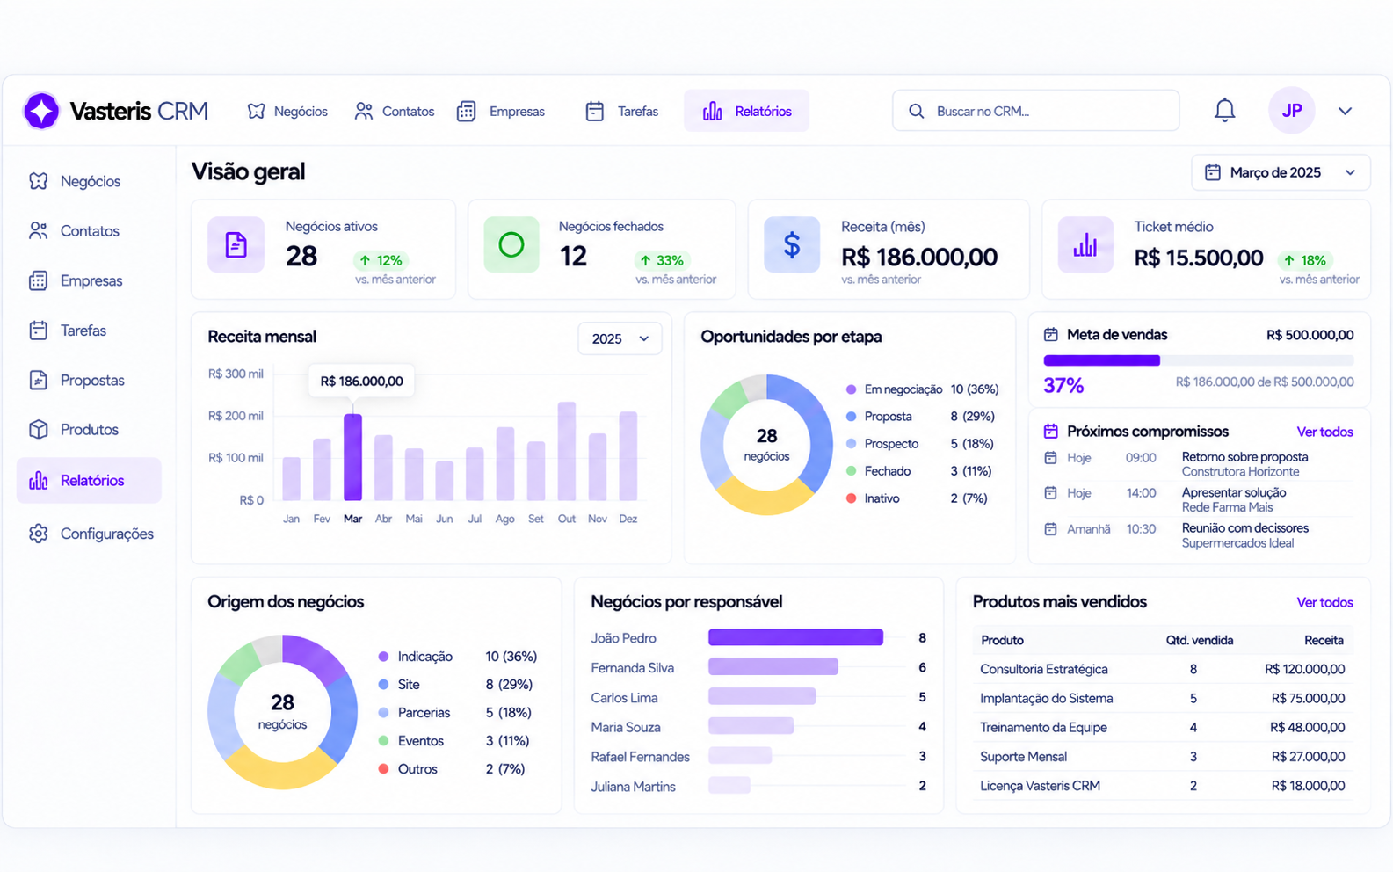Click the Receita column header
This screenshot has height=872, width=1393.
pos(1324,640)
